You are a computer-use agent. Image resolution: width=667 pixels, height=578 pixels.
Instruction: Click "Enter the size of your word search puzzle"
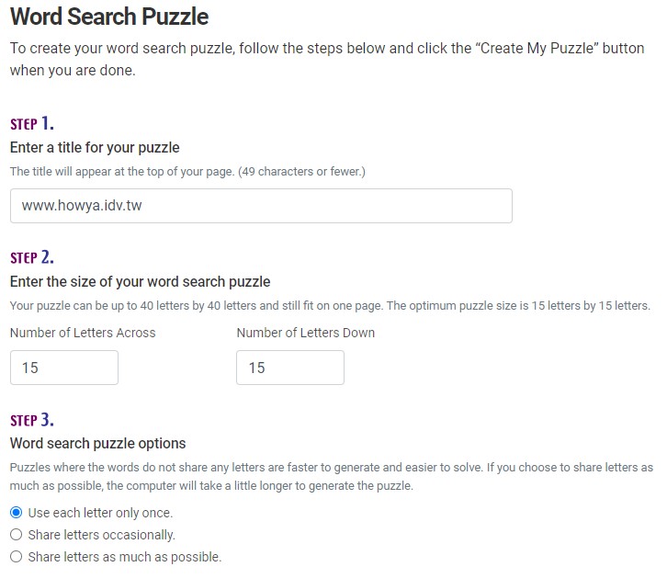(140, 281)
